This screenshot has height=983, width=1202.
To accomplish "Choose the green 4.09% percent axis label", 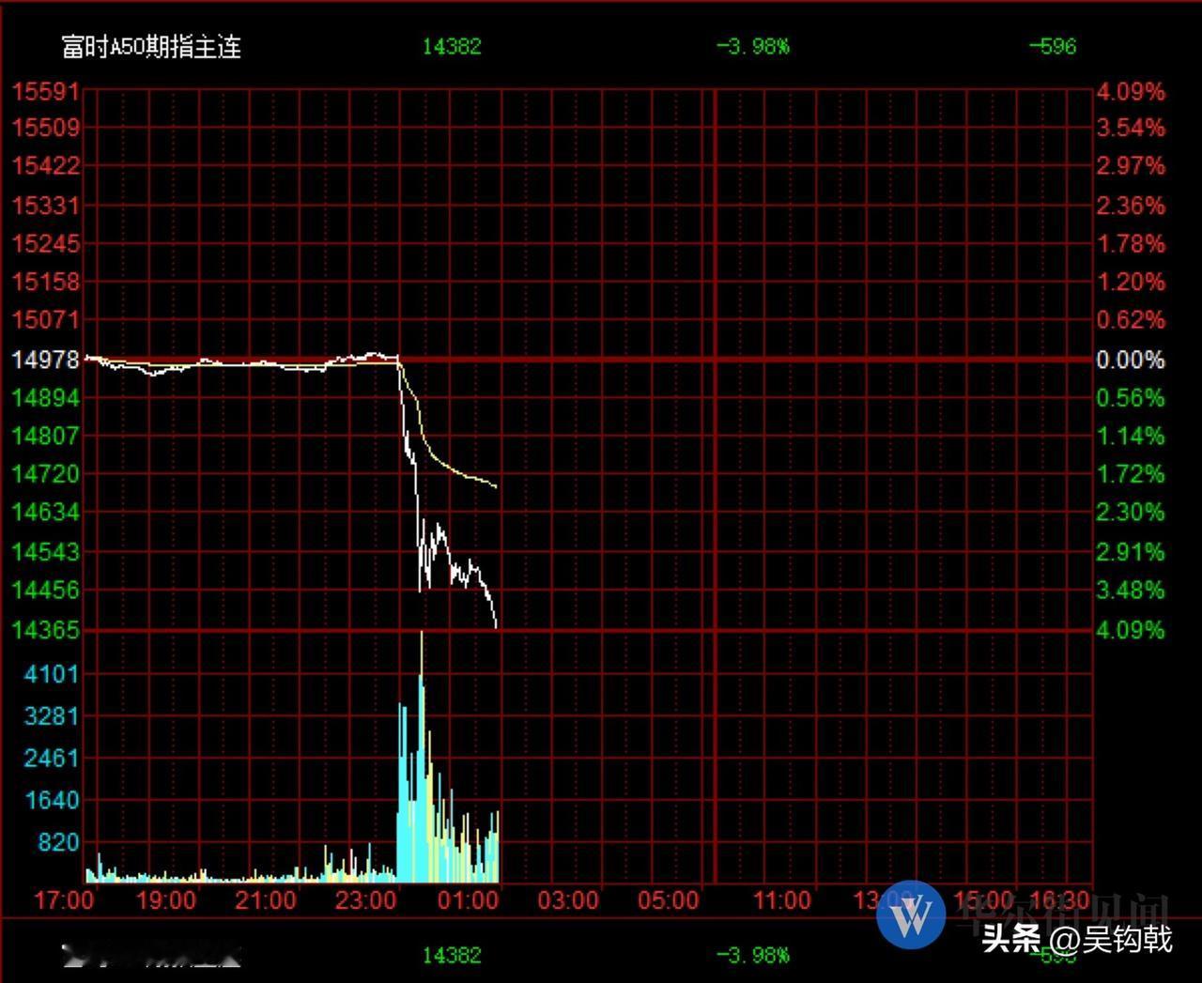I will point(1131,630).
